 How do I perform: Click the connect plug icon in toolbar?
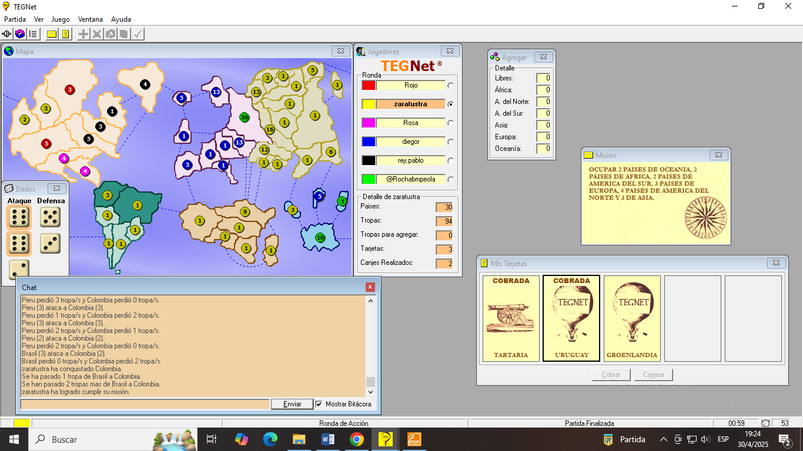tap(7, 34)
